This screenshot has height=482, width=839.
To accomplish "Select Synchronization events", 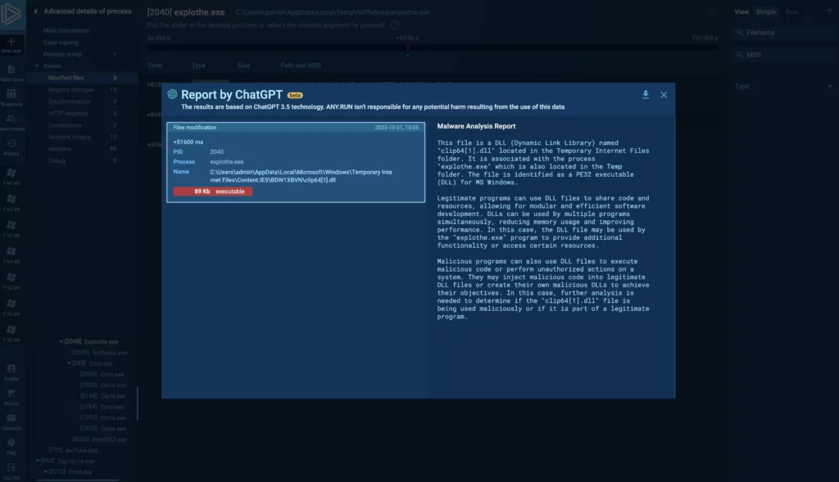I will click(83, 101).
